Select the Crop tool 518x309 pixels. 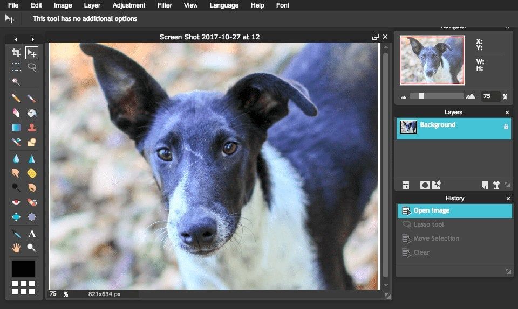click(x=16, y=53)
